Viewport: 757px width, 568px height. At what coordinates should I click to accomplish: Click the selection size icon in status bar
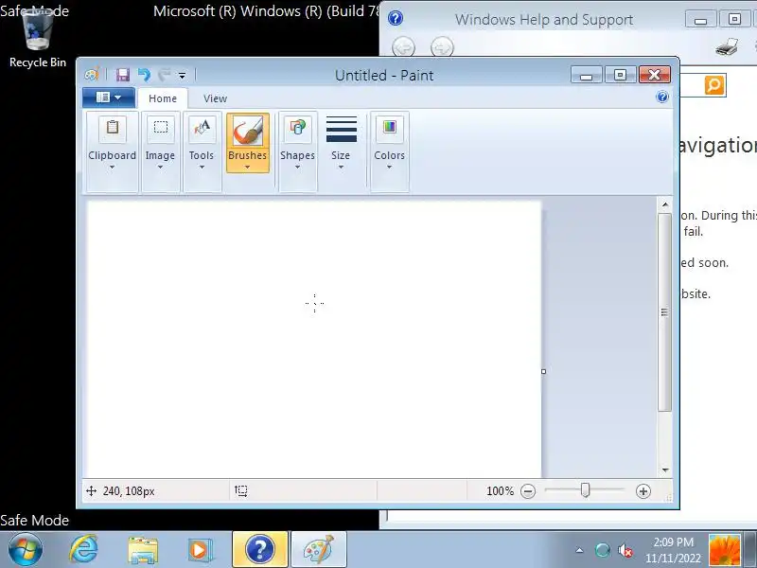(241, 491)
